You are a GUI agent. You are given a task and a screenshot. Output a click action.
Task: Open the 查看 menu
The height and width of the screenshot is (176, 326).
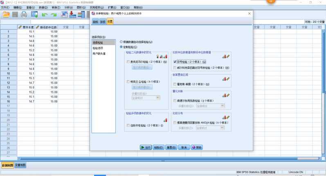pos(31,7)
